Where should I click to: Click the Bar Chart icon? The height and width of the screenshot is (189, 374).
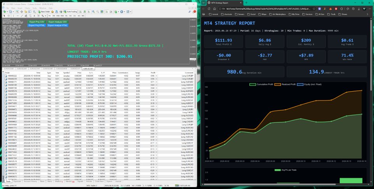pyautogui.click(x=80, y=12)
